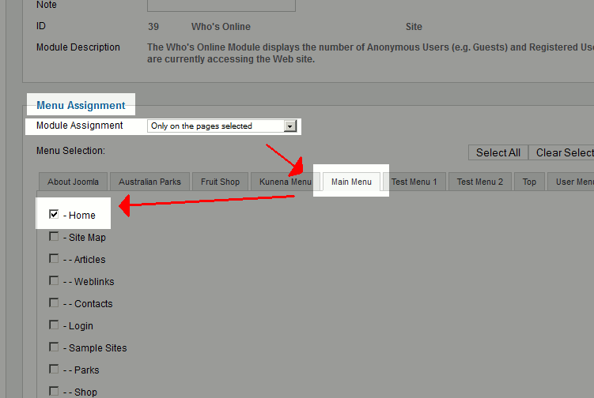Switch to the Test Menu 2 tab
The width and height of the screenshot is (594, 398).
[480, 182]
